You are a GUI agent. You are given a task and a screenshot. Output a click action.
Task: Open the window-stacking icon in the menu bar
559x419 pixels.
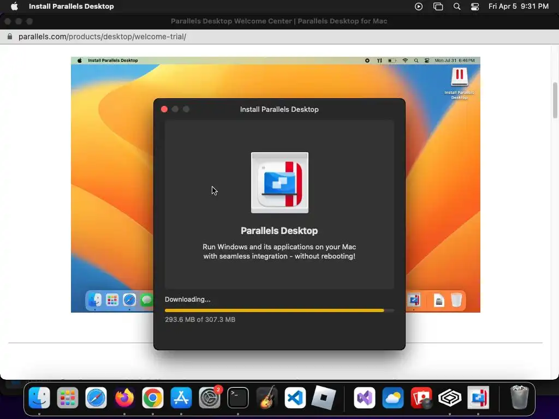coord(438,7)
